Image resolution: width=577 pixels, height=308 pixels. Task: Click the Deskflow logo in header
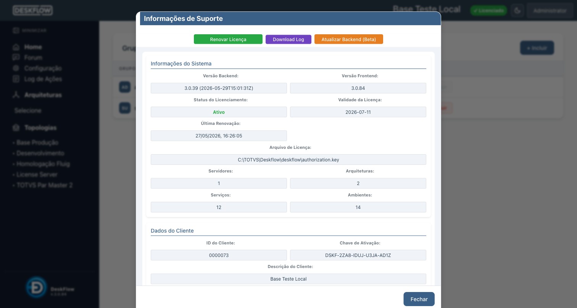[33, 10]
